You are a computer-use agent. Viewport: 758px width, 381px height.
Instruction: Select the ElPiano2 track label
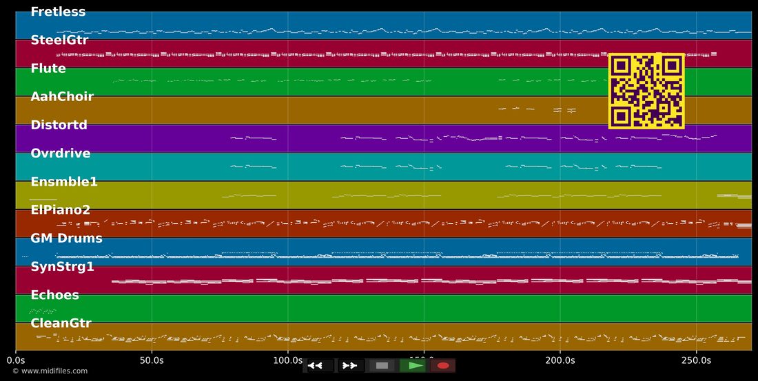click(61, 210)
